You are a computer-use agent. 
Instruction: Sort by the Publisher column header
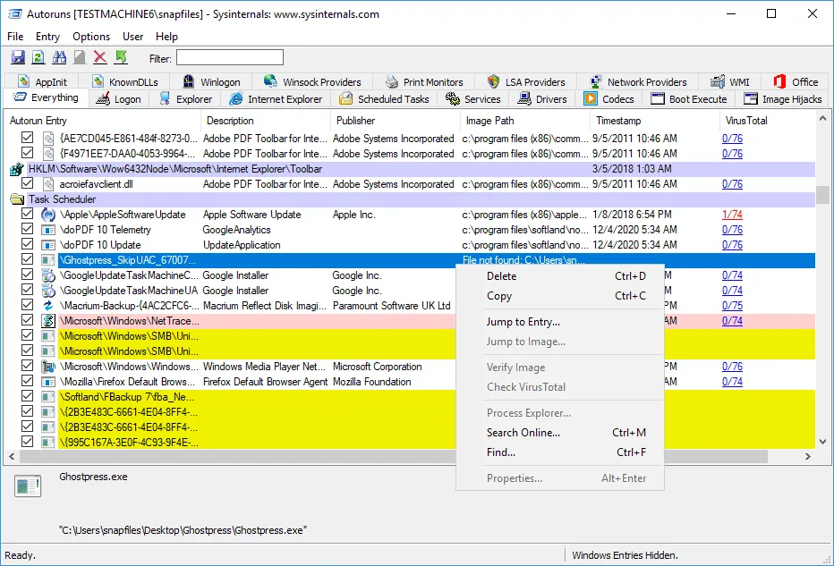click(x=395, y=121)
